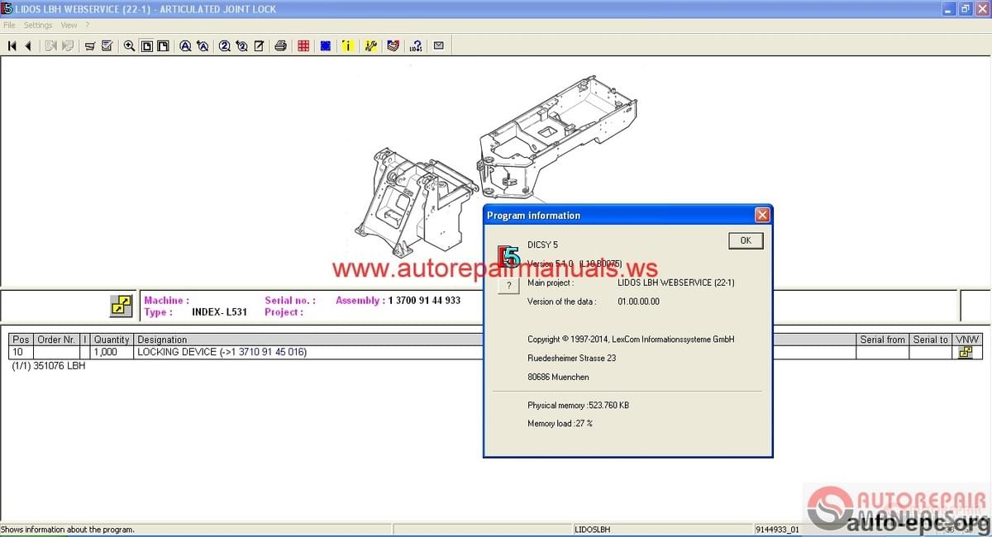The image size is (992, 537).
Task: Click the Main project value in dialog
Action: pyautogui.click(x=675, y=283)
